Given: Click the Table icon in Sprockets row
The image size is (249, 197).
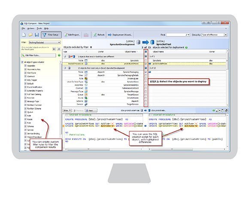Looking at the screenshot, I should click(x=86, y=60).
